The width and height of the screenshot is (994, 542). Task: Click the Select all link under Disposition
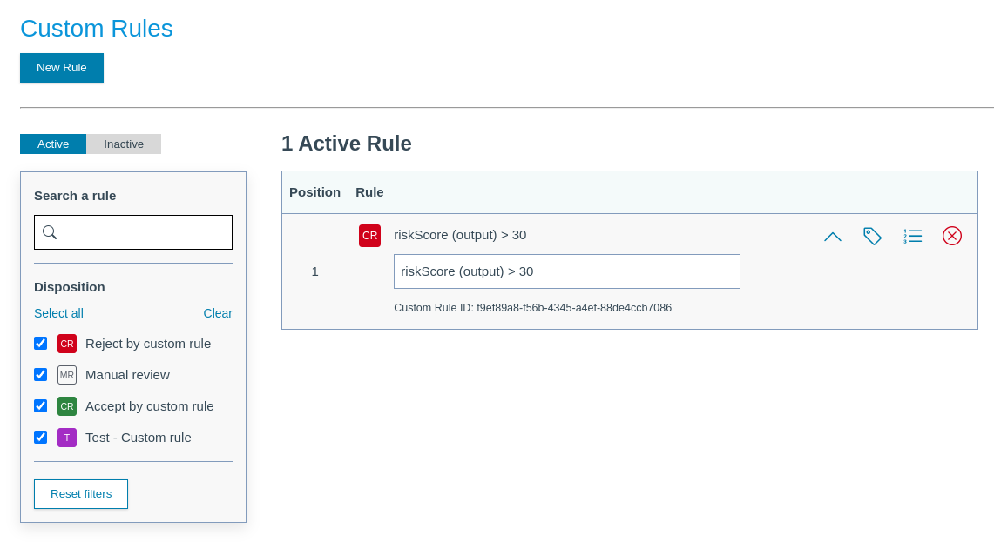pos(58,313)
